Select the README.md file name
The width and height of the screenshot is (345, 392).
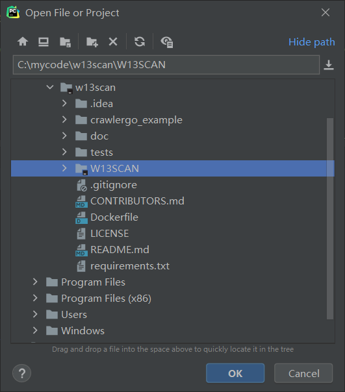tap(120, 250)
